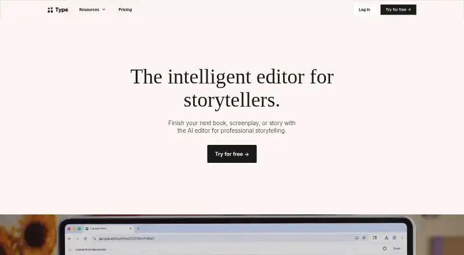Open three-dot menu in demo browser
The height and width of the screenshot is (255, 464).
coord(402,238)
